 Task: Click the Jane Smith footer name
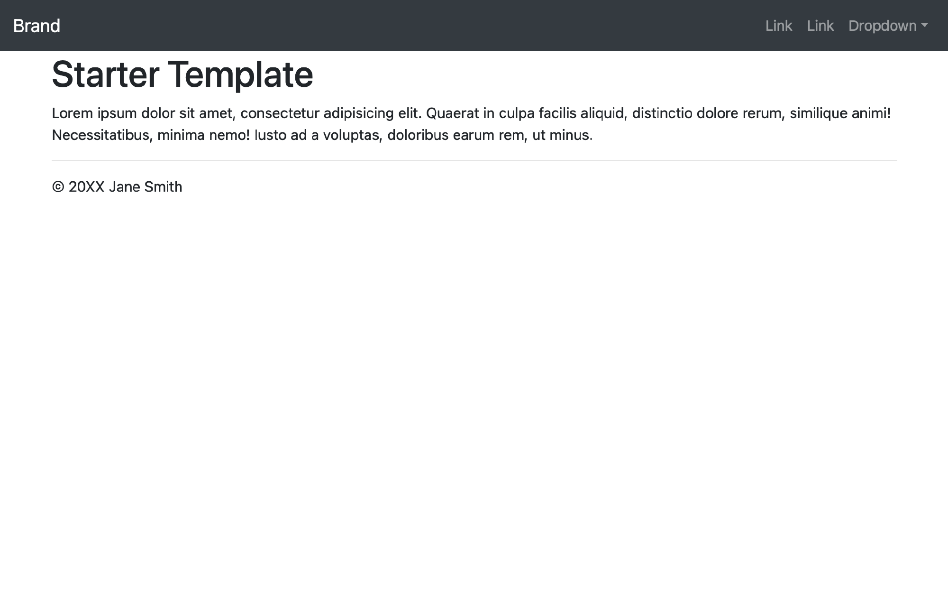click(x=145, y=187)
